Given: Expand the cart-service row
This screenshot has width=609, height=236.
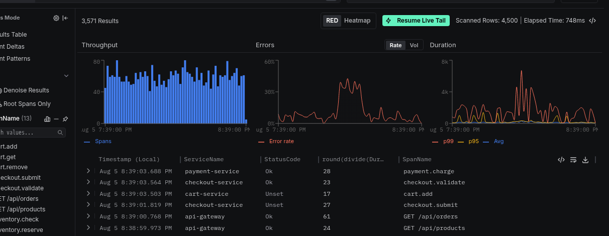Looking at the screenshot, I should tap(88, 193).
